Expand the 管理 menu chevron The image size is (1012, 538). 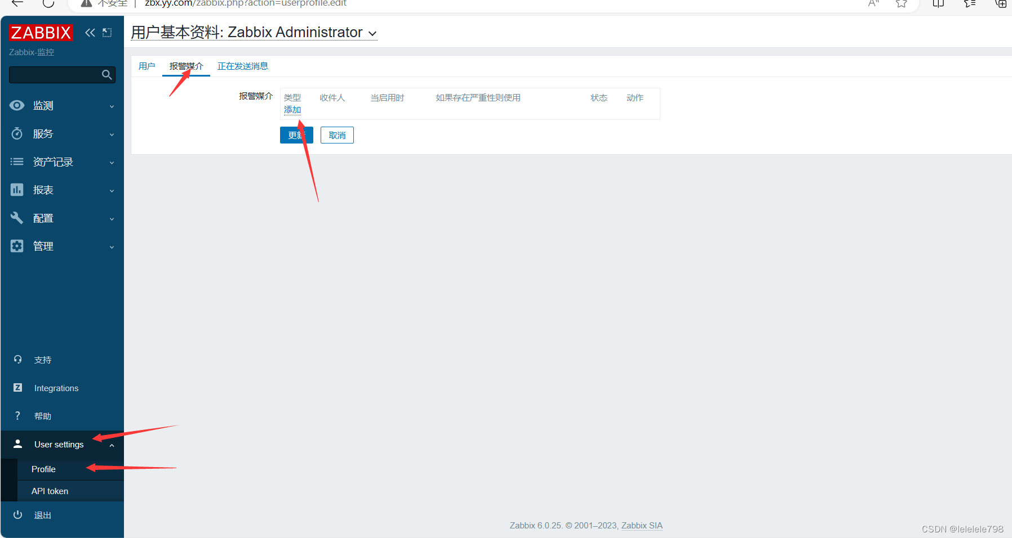tap(112, 247)
